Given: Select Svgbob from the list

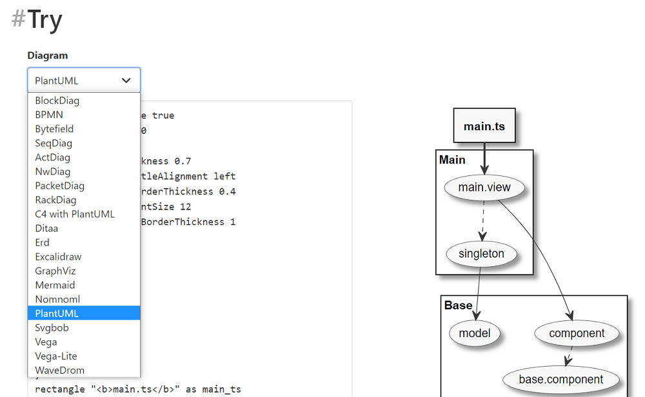Looking at the screenshot, I should [51, 327].
